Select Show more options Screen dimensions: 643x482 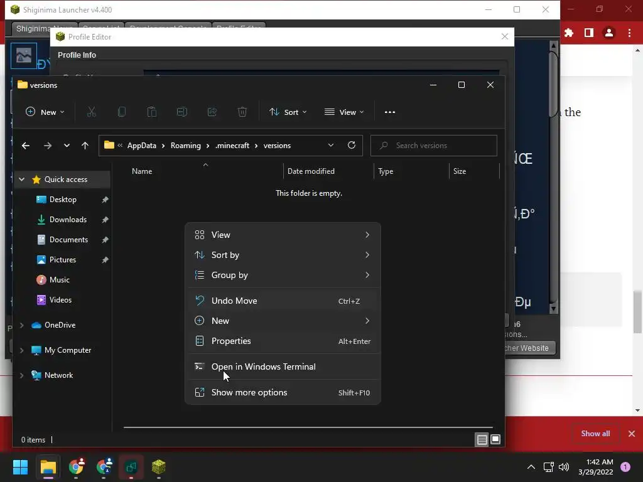pyautogui.click(x=283, y=393)
